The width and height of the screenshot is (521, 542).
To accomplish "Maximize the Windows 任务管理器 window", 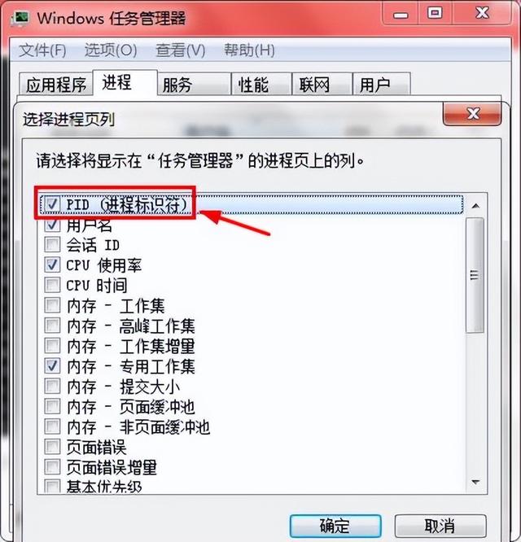I will click(435, 14).
